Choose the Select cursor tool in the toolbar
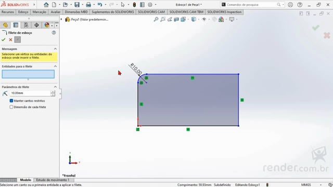333x187 pixels. (x=123, y=5)
